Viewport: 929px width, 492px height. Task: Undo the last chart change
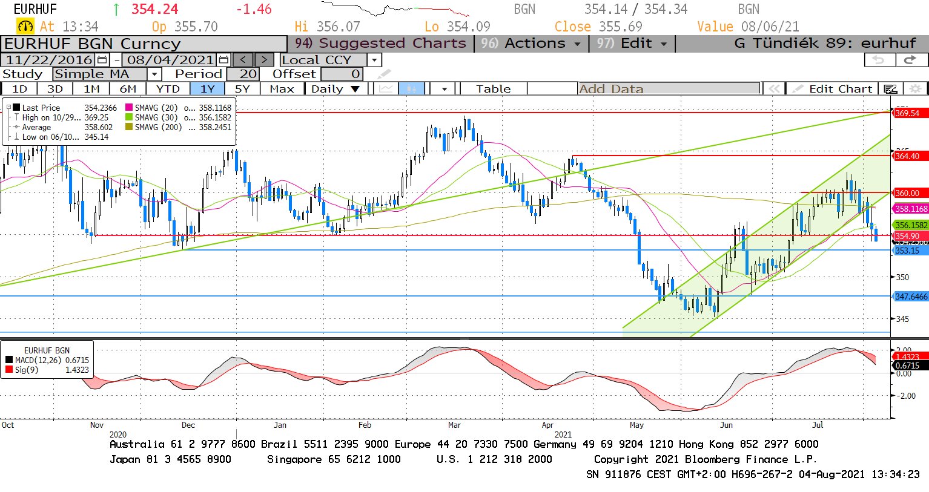(879, 60)
